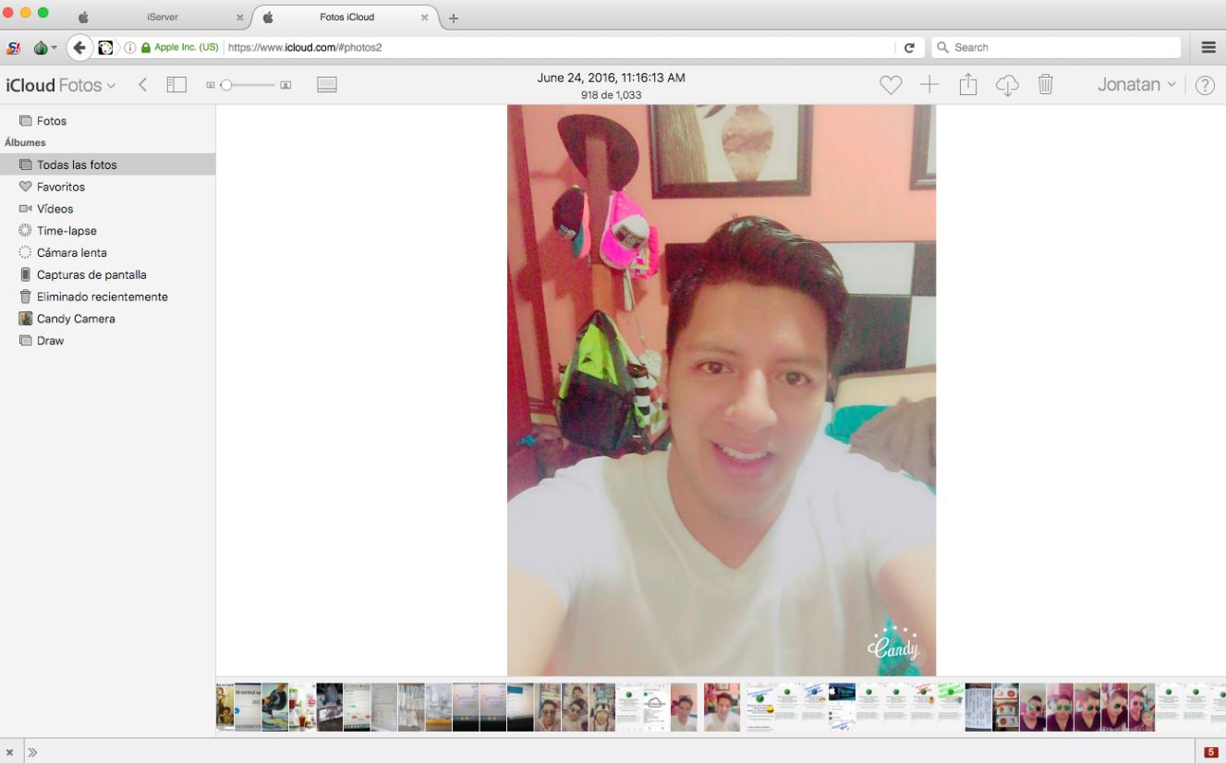Delete photo with the trash icon

(x=1046, y=85)
